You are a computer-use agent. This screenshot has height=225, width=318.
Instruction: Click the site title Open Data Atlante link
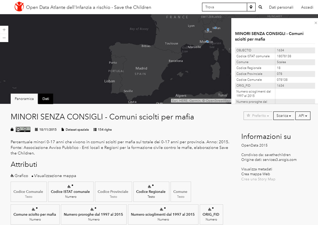pyautogui.click(x=89, y=7)
